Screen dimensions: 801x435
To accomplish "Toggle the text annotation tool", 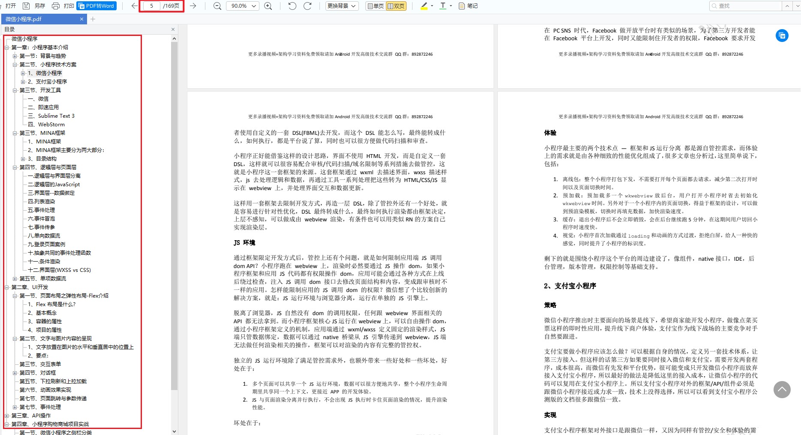I will pos(443,6).
